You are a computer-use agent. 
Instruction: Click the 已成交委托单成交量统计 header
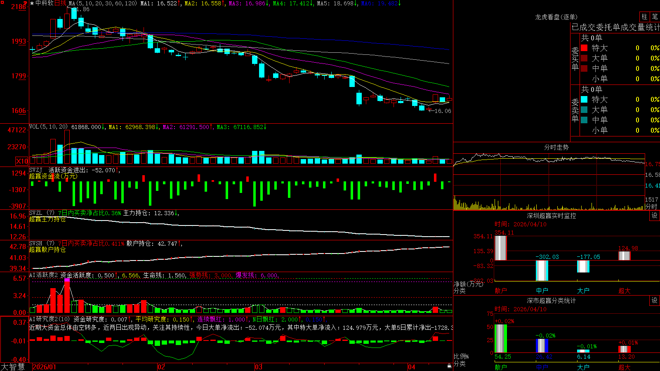coord(615,27)
